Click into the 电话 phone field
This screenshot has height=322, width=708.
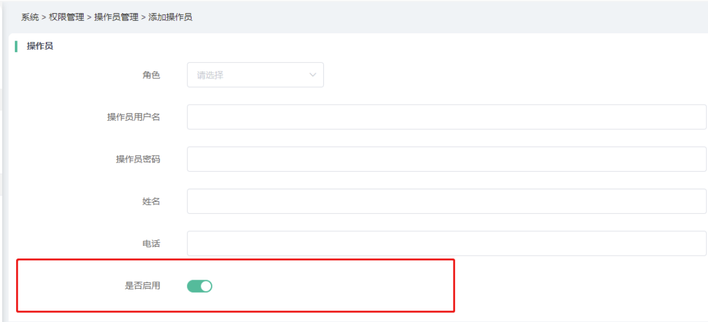(446, 244)
